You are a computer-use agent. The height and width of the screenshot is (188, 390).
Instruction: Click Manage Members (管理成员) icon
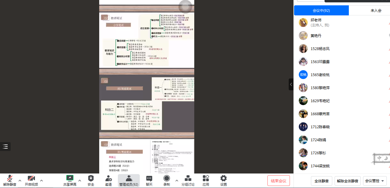coord(129,178)
